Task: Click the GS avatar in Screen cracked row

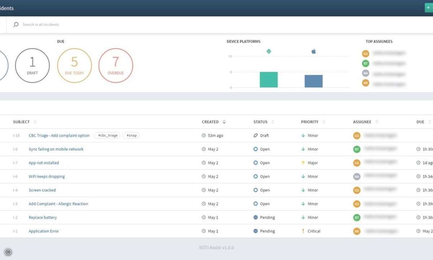Action: 357,190
